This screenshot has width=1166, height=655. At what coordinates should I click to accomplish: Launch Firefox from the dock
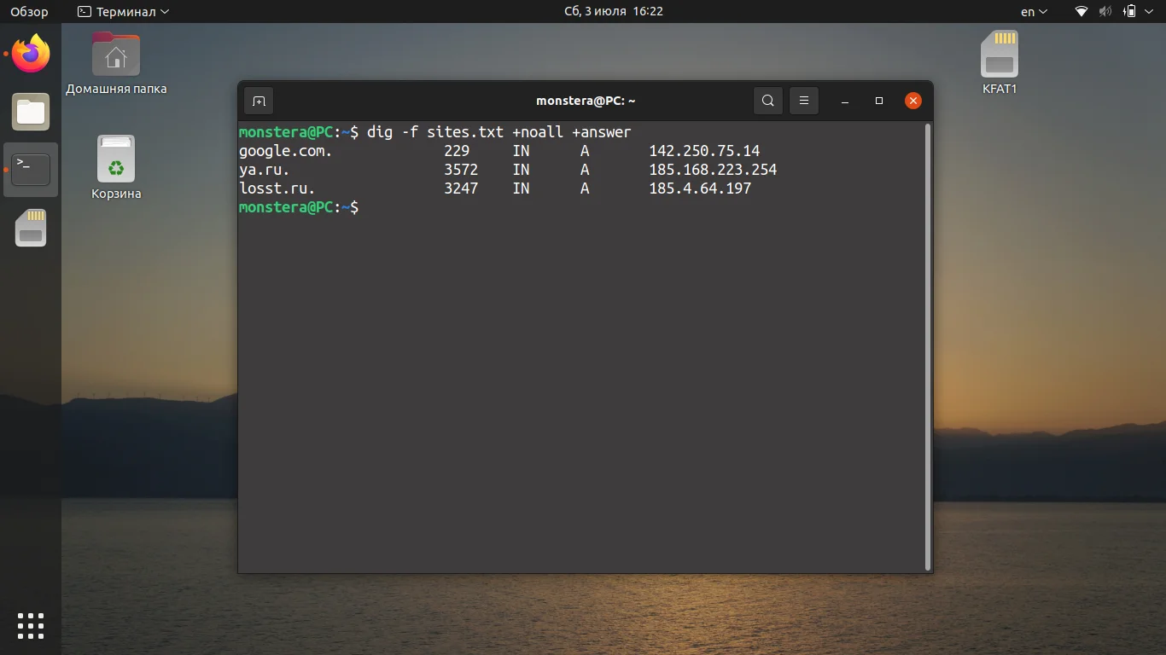pos(30,54)
